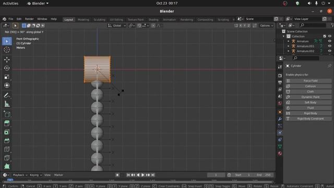Select the Measure tool
The width and height of the screenshot is (334, 188).
click(7, 104)
